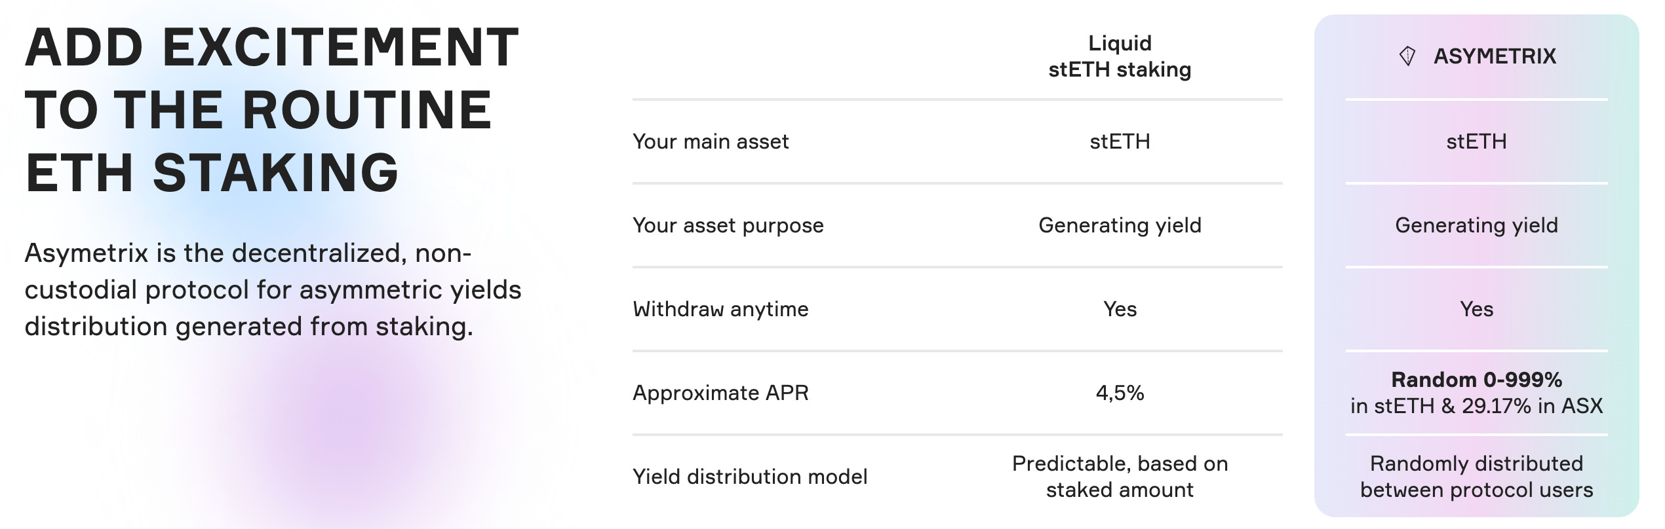Click 'Yes' inside the Asymetrix card
Screen dimensions: 1665x529
coord(1476,309)
